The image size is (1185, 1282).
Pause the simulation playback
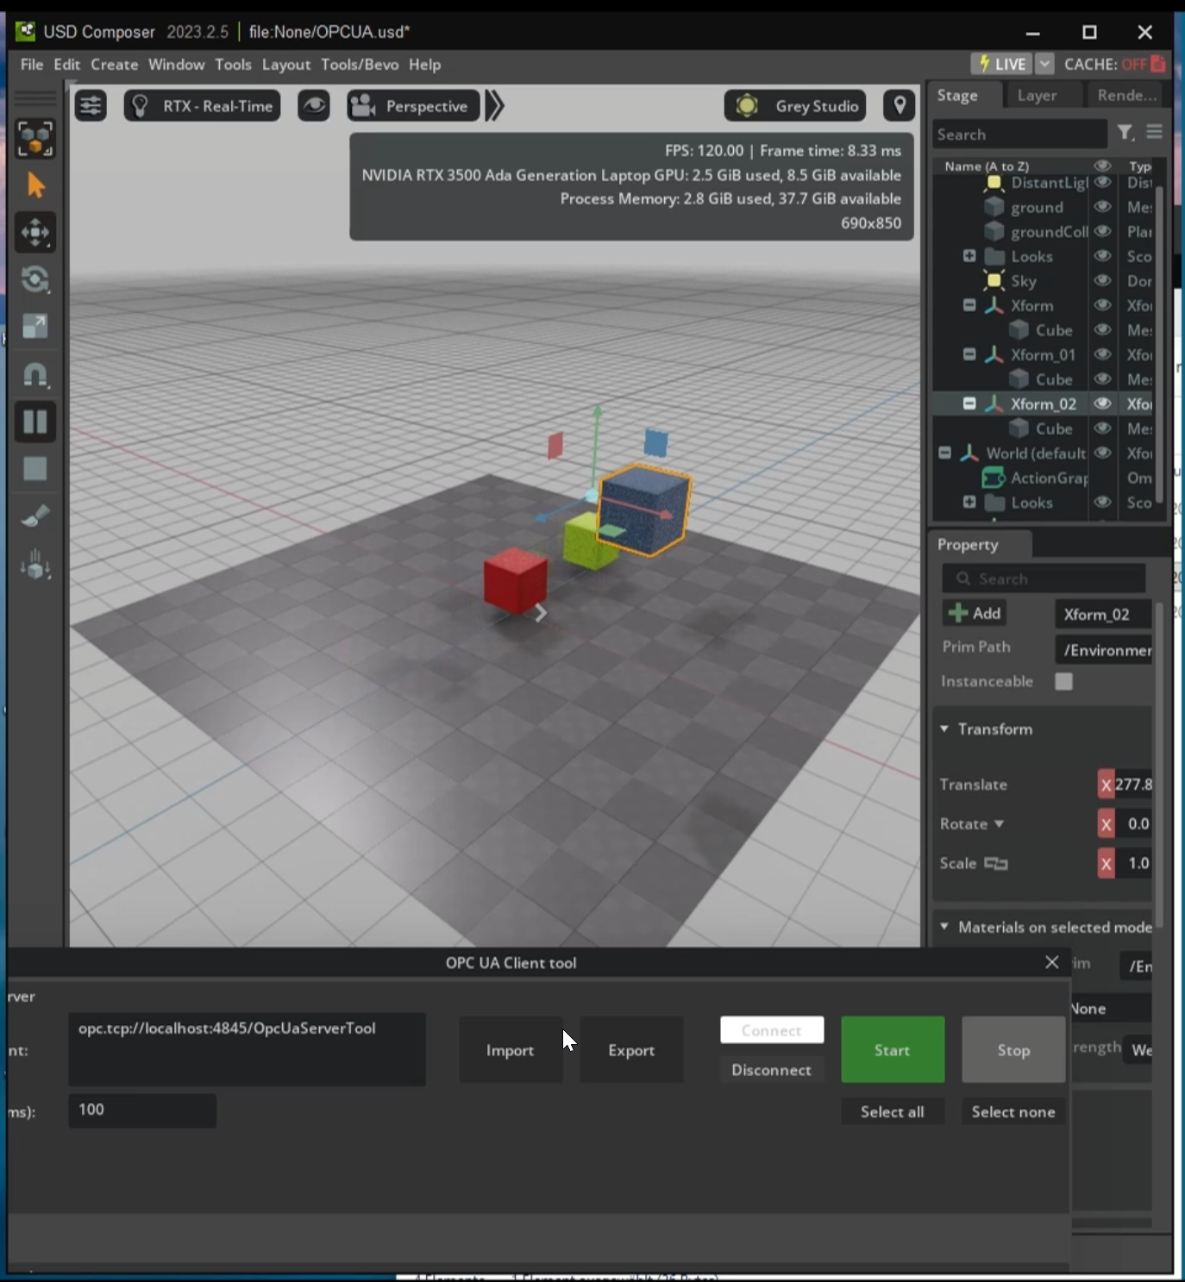pyautogui.click(x=35, y=422)
